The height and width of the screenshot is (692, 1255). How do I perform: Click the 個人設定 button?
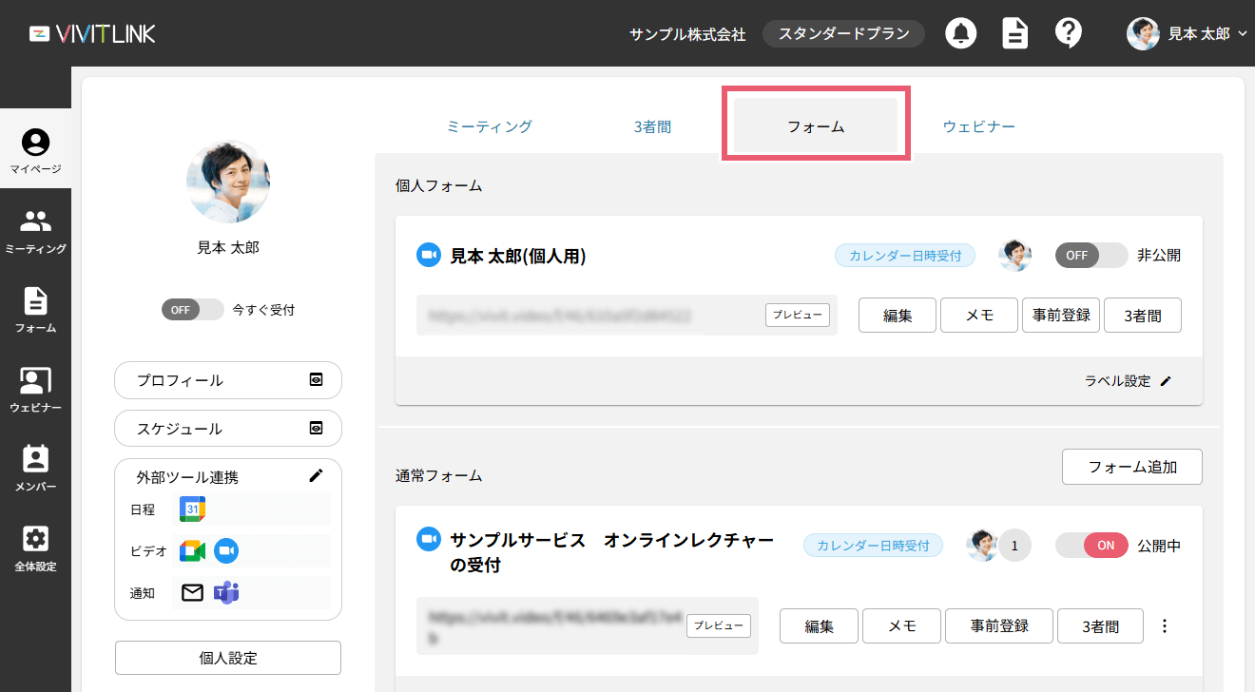227,658
